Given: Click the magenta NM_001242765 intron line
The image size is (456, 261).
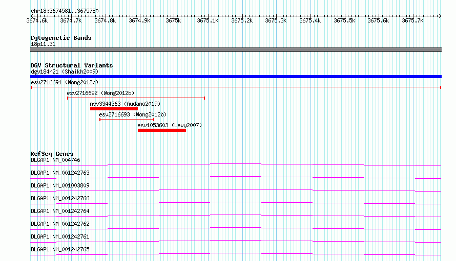Looking at the screenshot, I should [x=236, y=253].
